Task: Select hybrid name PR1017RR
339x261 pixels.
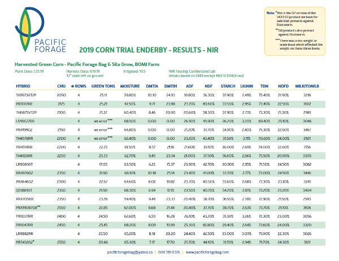Action: tap(24, 104)
